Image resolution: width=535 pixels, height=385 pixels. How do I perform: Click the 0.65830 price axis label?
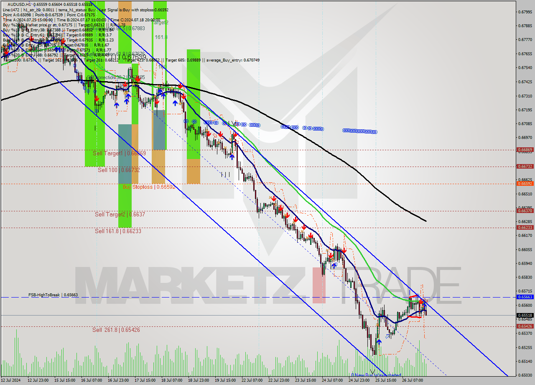tap(525, 277)
